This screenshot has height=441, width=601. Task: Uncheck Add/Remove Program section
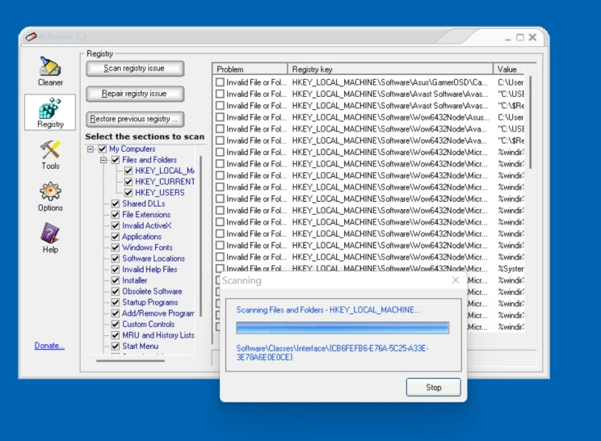116,313
